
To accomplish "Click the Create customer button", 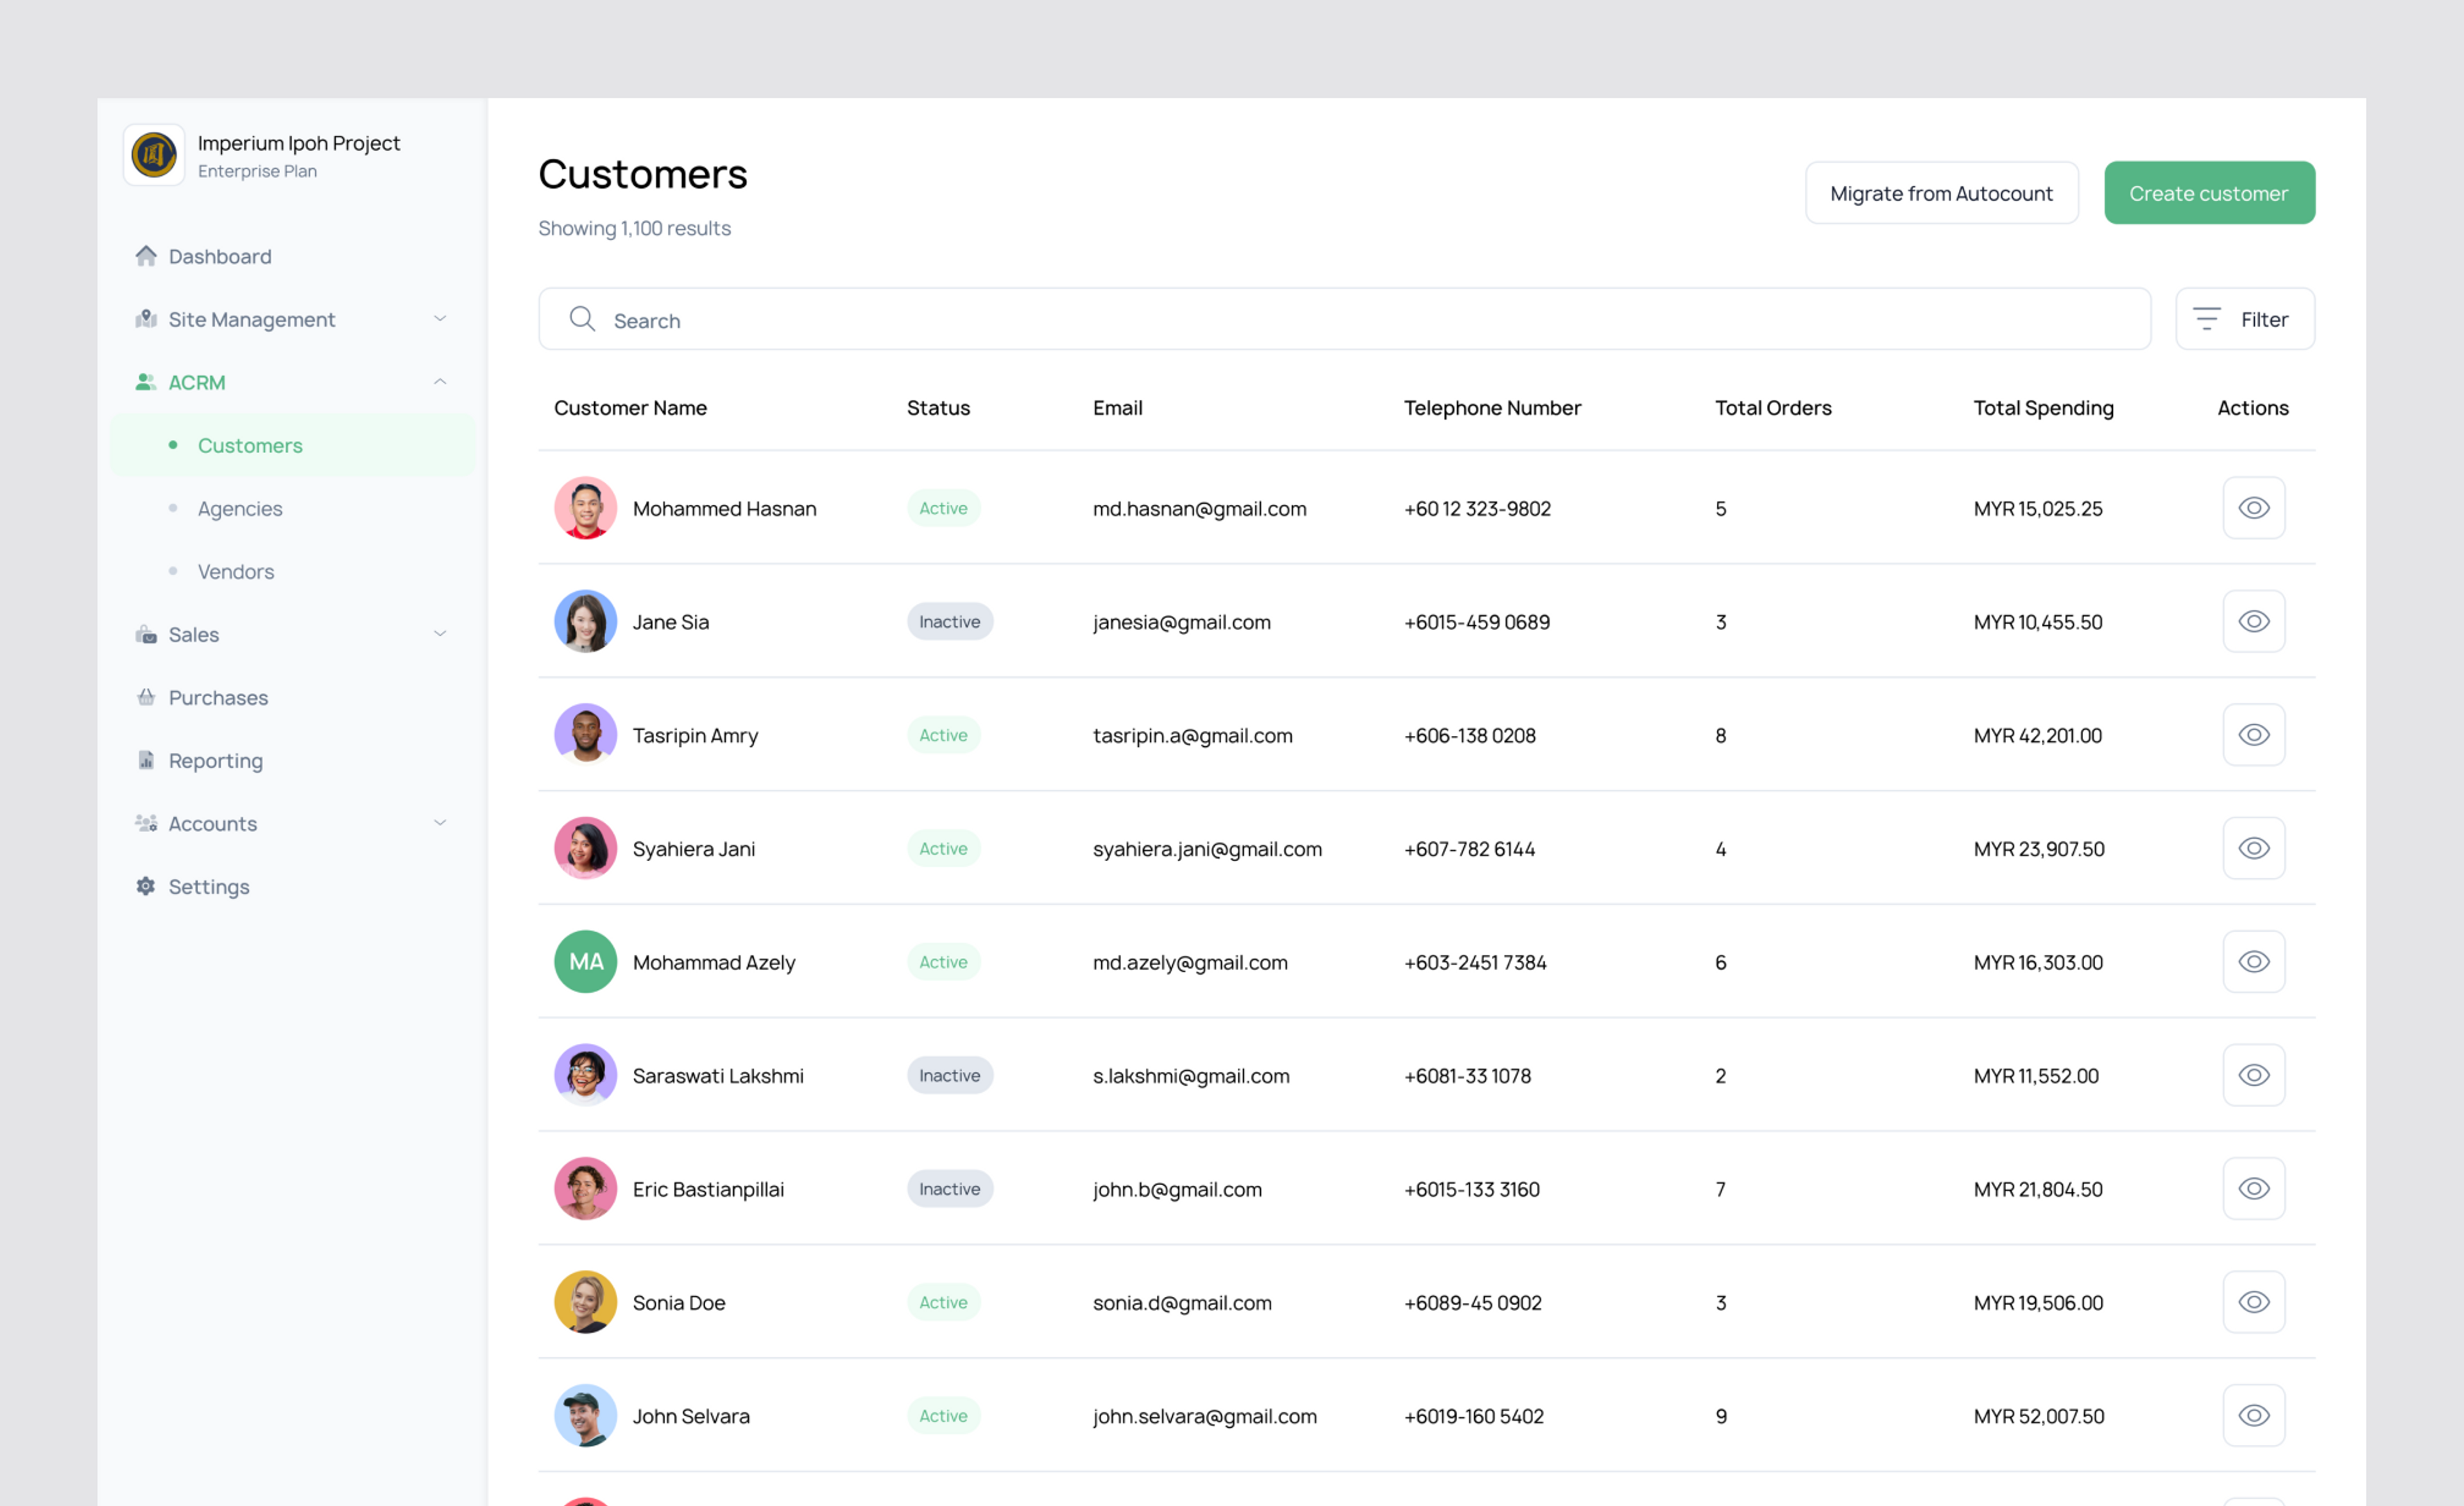I will (x=2209, y=193).
